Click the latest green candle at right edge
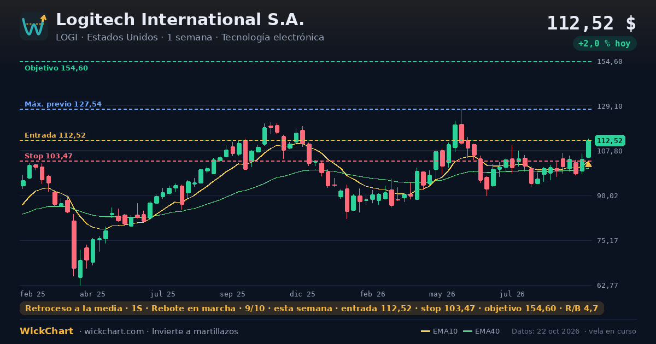 (x=588, y=149)
